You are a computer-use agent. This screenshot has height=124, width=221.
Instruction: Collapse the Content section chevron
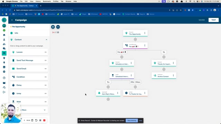(46, 40)
